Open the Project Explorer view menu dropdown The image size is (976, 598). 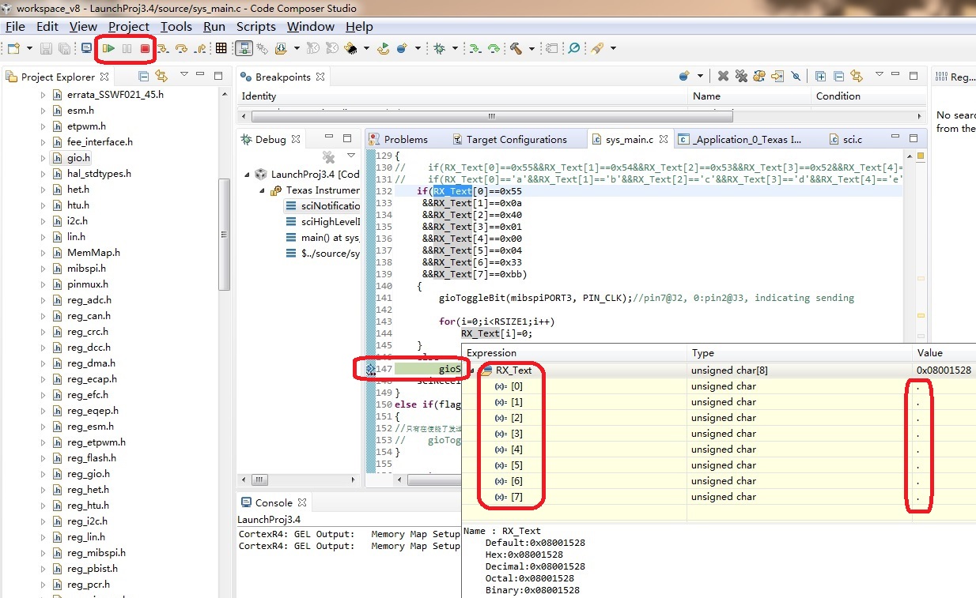184,76
